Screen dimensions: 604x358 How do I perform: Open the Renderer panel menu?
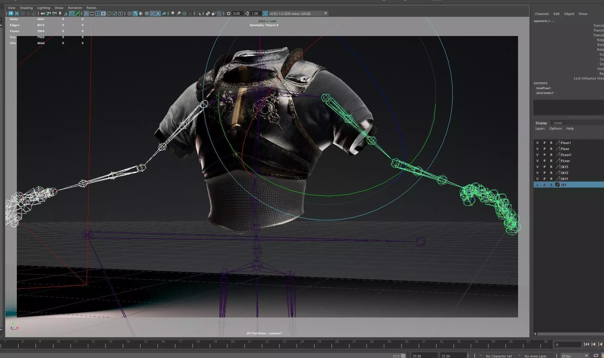tap(75, 8)
